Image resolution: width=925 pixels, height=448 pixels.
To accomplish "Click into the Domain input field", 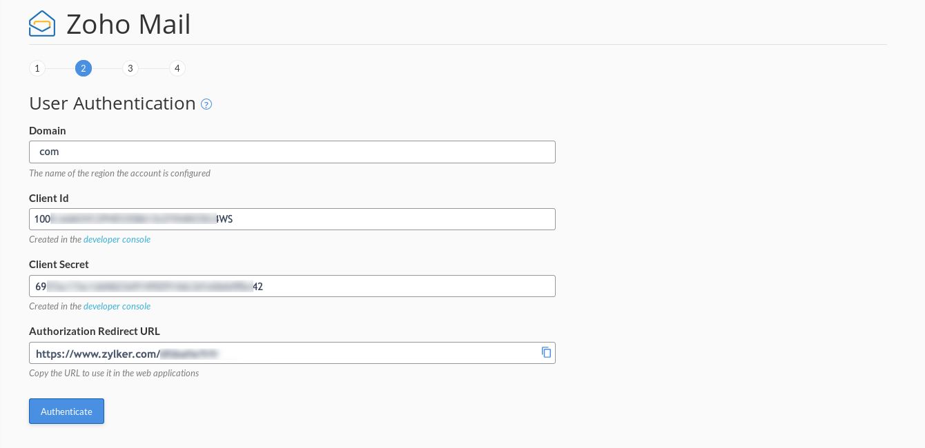I will tap(292, 152).
